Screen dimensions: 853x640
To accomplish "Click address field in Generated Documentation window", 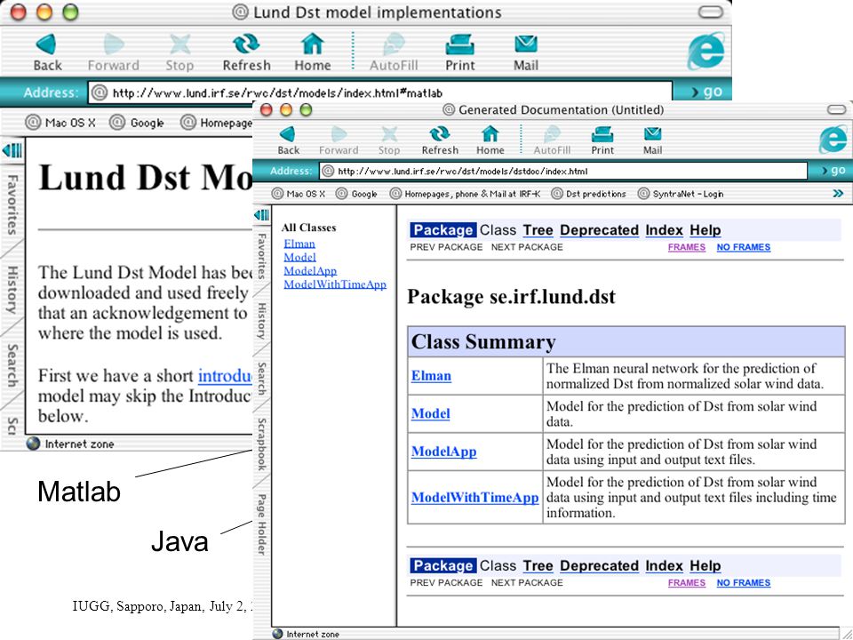I will tap(563, 171).
